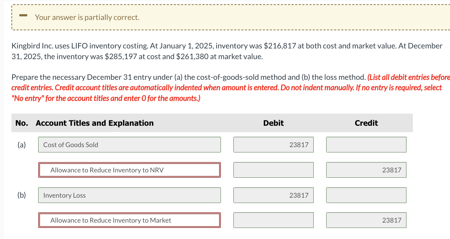Click the Debit column header
The image size is (450, 239).
(x=273, y=123)
